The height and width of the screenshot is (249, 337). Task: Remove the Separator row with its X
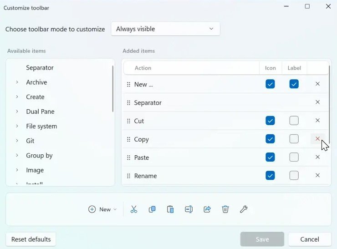tap(317, 102)
